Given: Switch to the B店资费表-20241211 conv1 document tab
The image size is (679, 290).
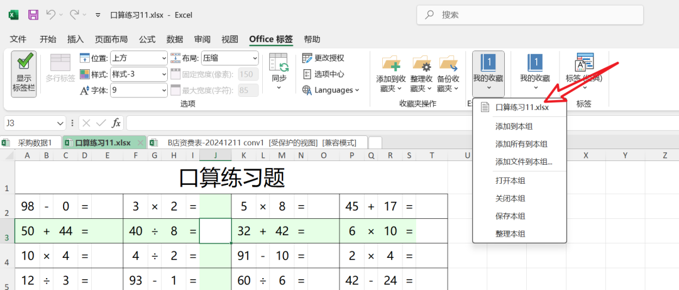Looking at the screenshot, I should (257, 143).
